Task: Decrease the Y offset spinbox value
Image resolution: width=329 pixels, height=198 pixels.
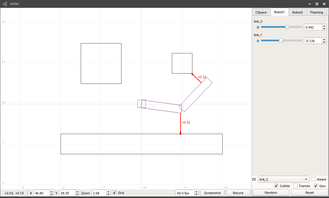Action: pyautogui.click(x=77, y=194)
